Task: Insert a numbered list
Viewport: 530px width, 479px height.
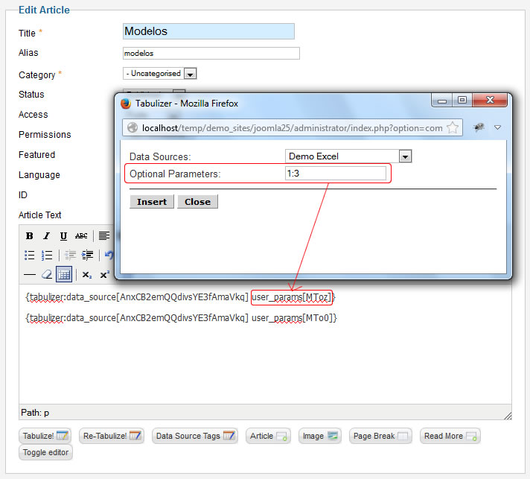Action: 46,255
